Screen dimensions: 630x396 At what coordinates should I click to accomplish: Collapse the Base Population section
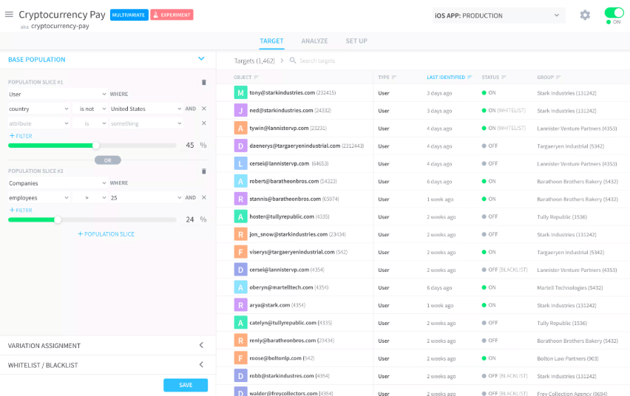201,59
